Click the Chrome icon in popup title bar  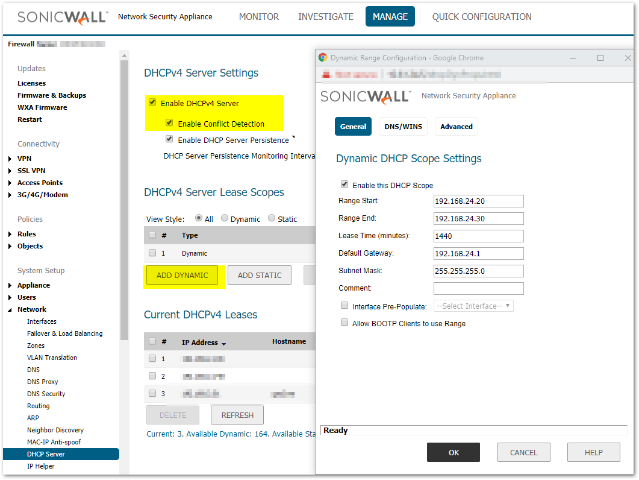(x=323, y=58)
